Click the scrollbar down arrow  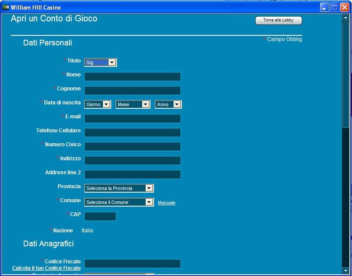(x=345, y=270)
